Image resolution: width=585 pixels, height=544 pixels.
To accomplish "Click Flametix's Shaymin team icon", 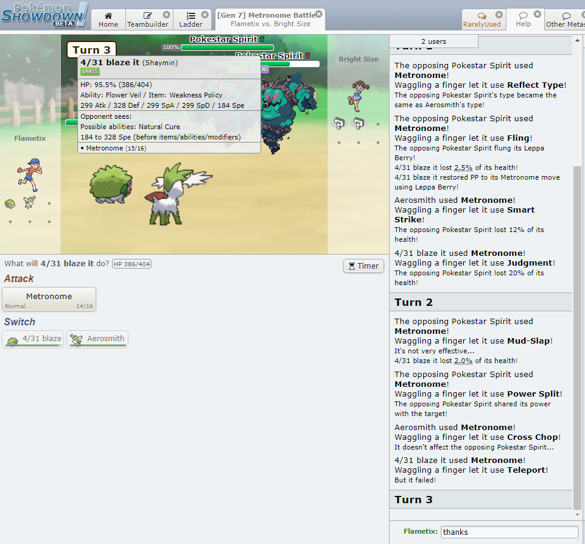I will pos(10,204).
